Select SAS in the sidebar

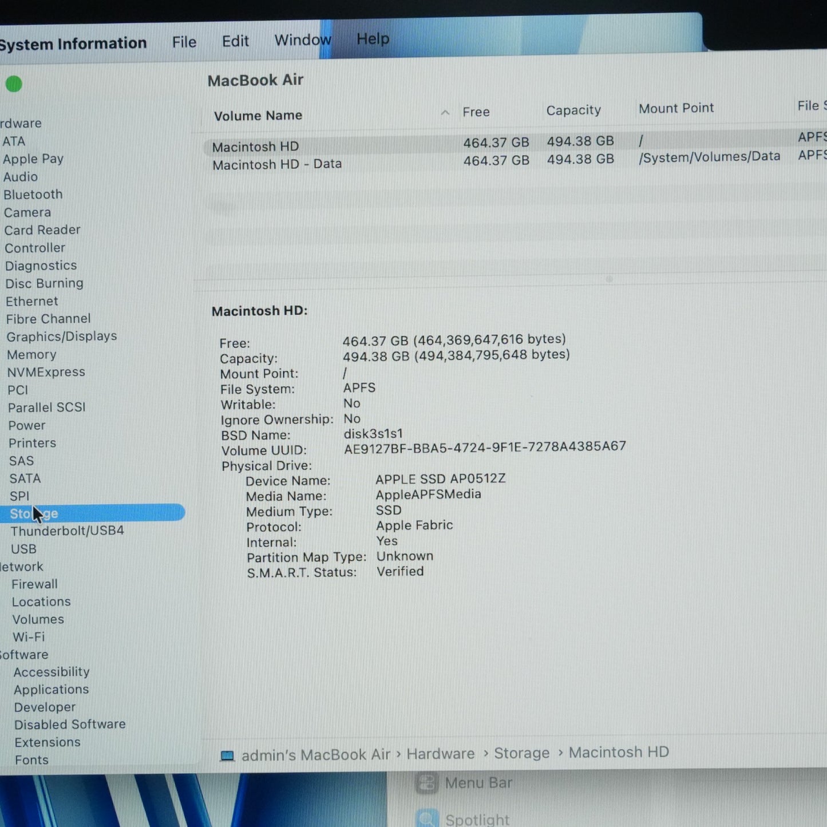[22, 461]
